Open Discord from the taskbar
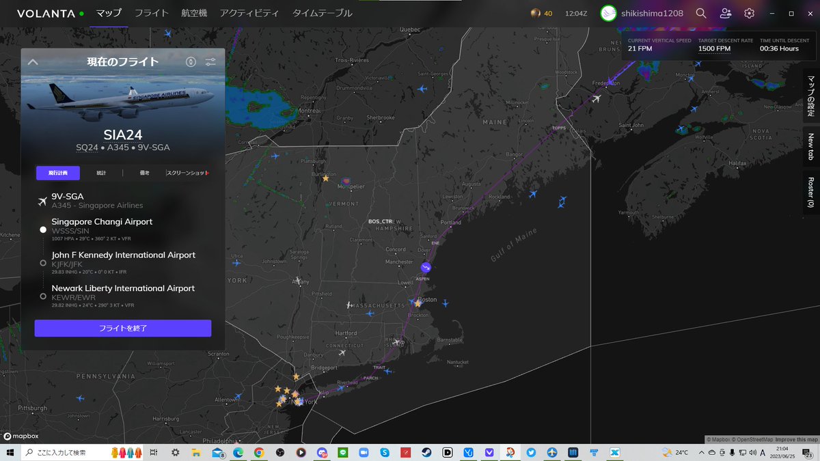 point(322,452)
